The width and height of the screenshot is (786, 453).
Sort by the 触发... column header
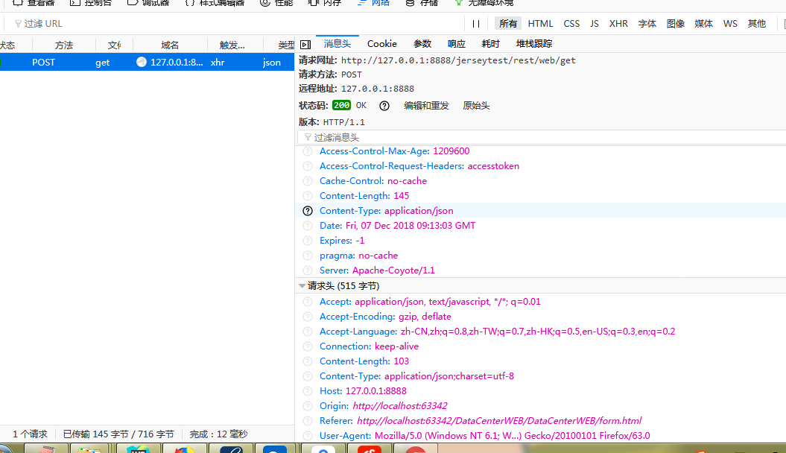pyautogui.click(x=232, y=45)
